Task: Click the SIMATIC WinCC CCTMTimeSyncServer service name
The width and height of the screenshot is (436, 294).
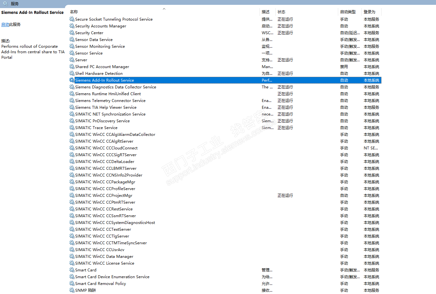Action: (111, 243)
